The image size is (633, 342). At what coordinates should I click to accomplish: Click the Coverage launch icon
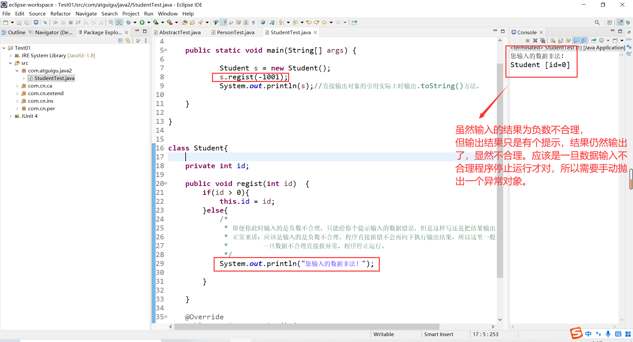[156, 22]
